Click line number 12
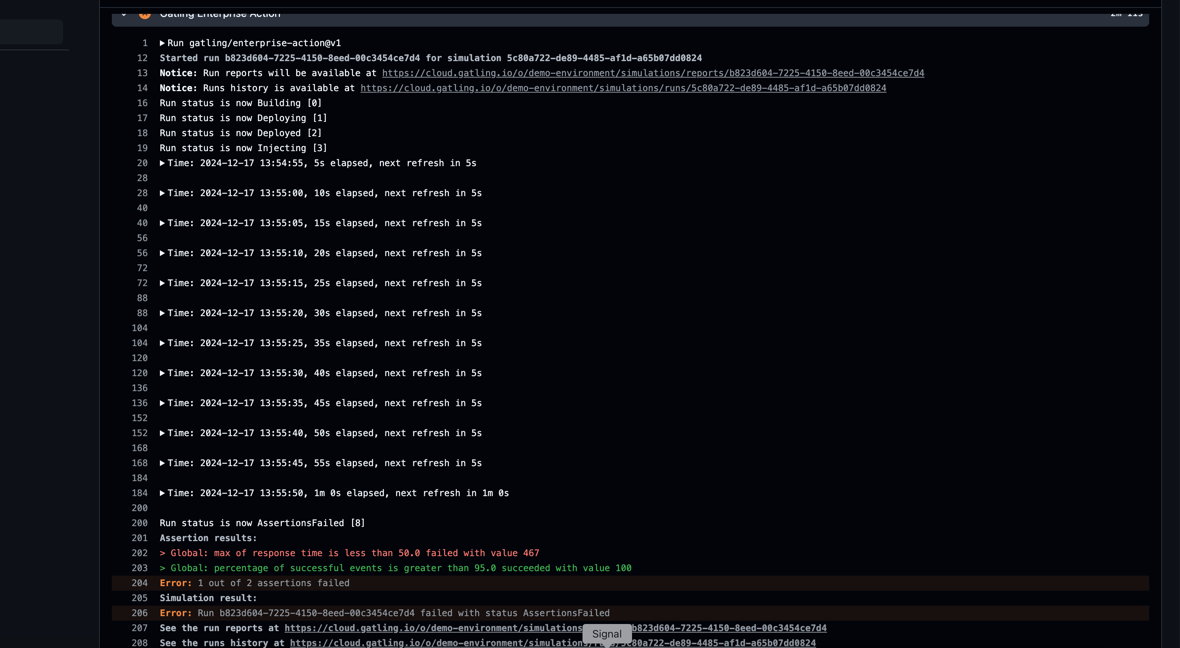Viewport: 1180px width, 648px height. (142, 58)
